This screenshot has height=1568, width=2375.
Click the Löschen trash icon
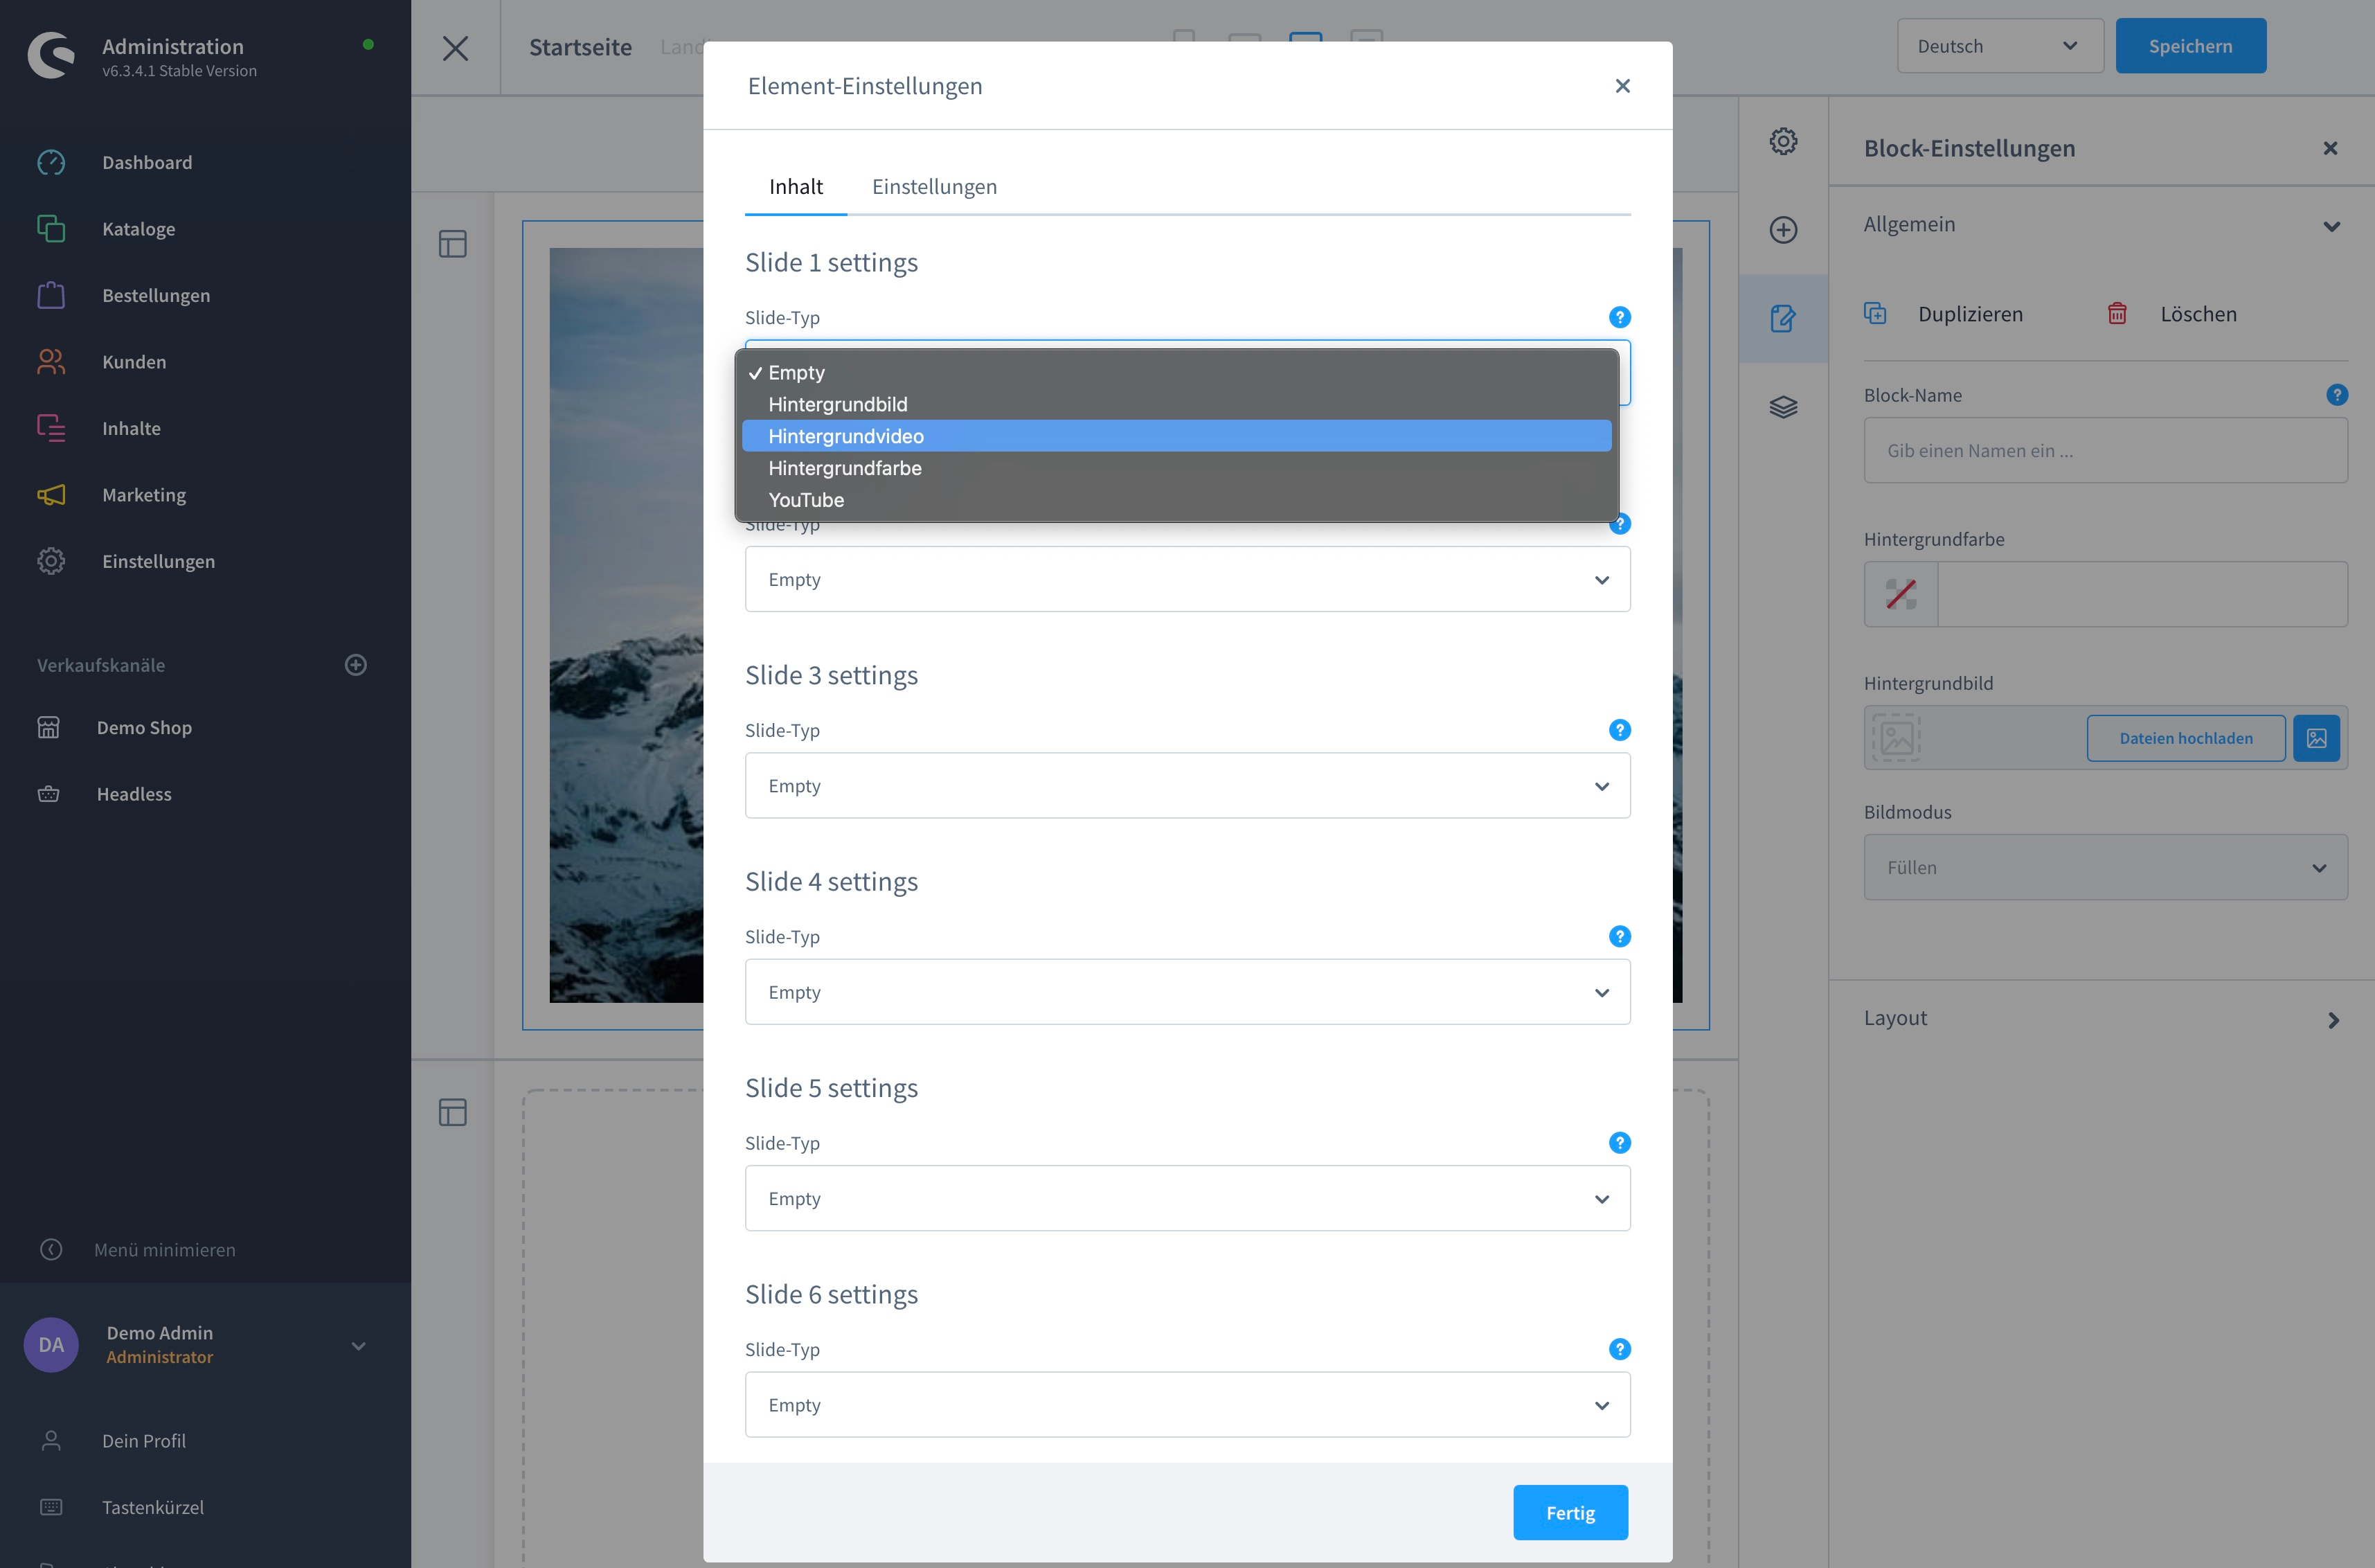pyautogui.click(x=2117, y=313)
